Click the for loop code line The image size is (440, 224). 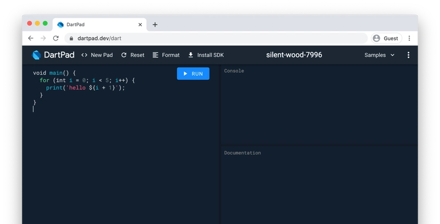click(87, 81)
